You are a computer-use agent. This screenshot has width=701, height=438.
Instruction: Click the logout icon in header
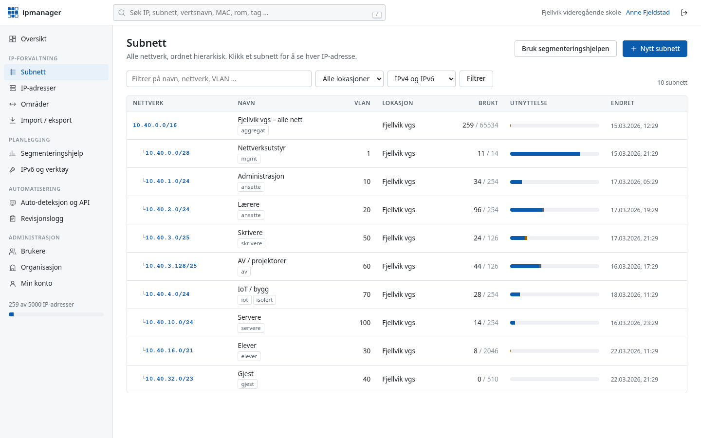[x=684, y=13]
